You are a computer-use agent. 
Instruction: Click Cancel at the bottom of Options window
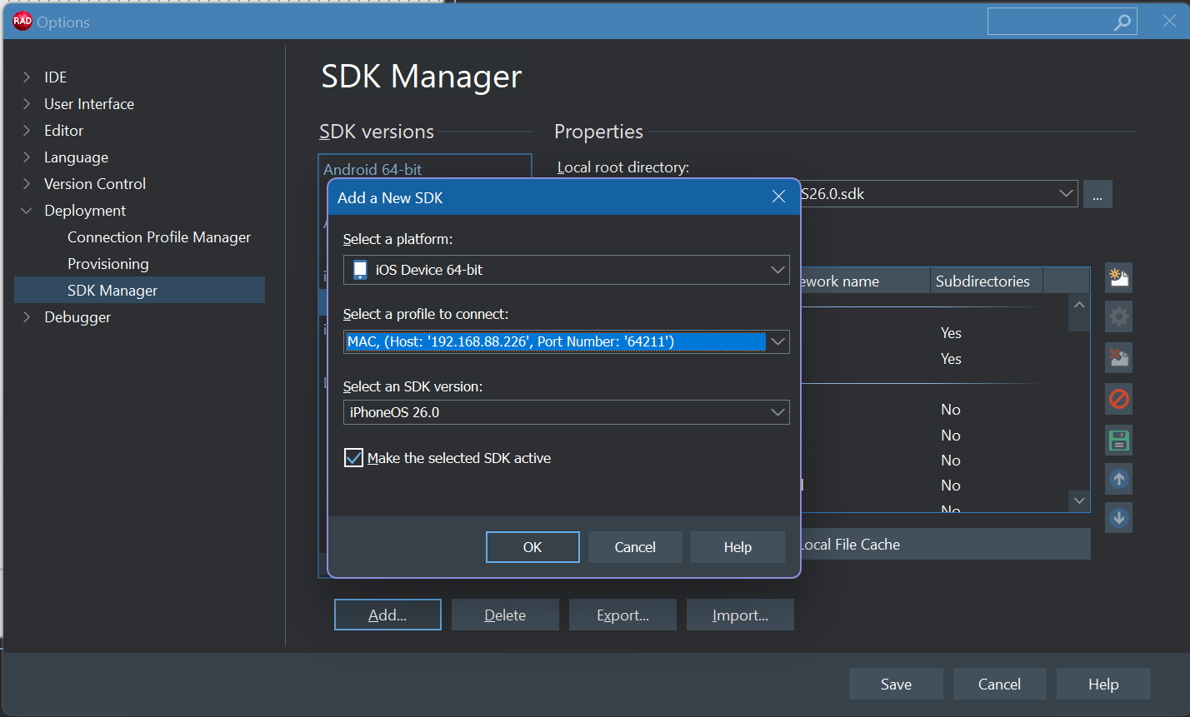click(999, 684)
